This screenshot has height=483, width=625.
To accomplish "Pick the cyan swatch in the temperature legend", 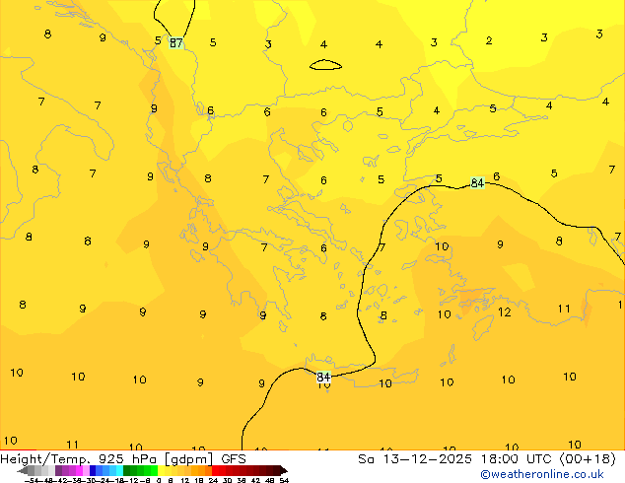I will click(119, 470).
